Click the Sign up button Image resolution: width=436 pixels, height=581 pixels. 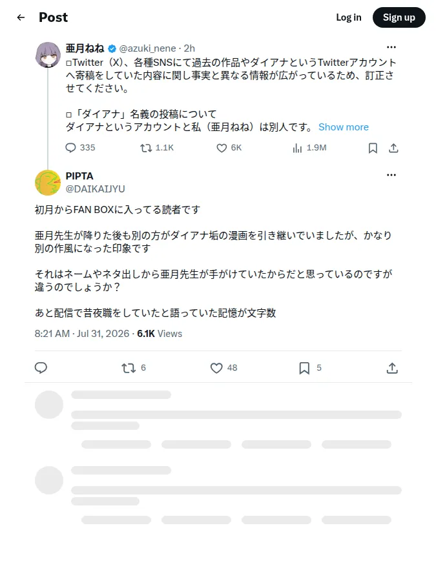[x=399, y=17]
